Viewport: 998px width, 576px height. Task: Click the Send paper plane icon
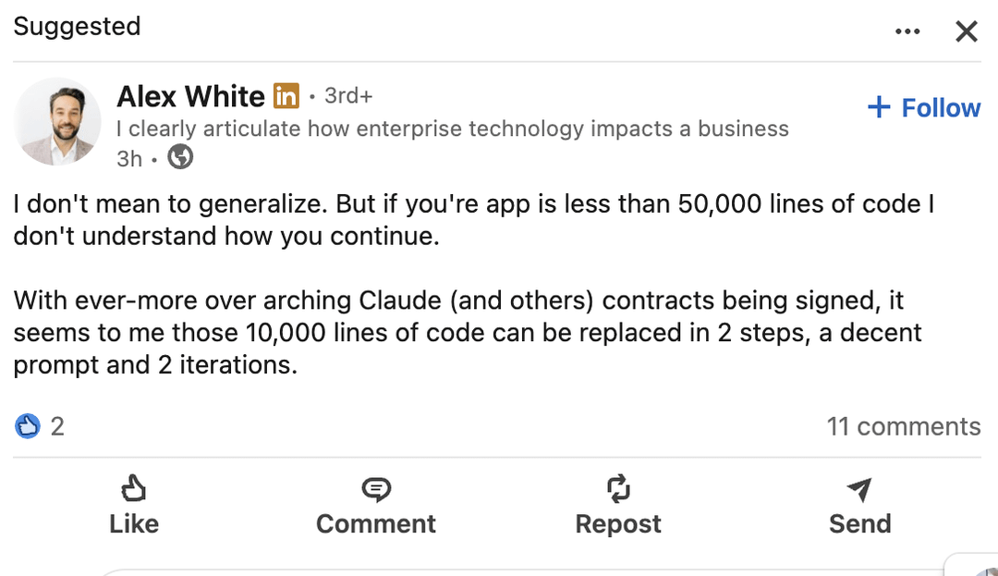[x=859, y=489]
